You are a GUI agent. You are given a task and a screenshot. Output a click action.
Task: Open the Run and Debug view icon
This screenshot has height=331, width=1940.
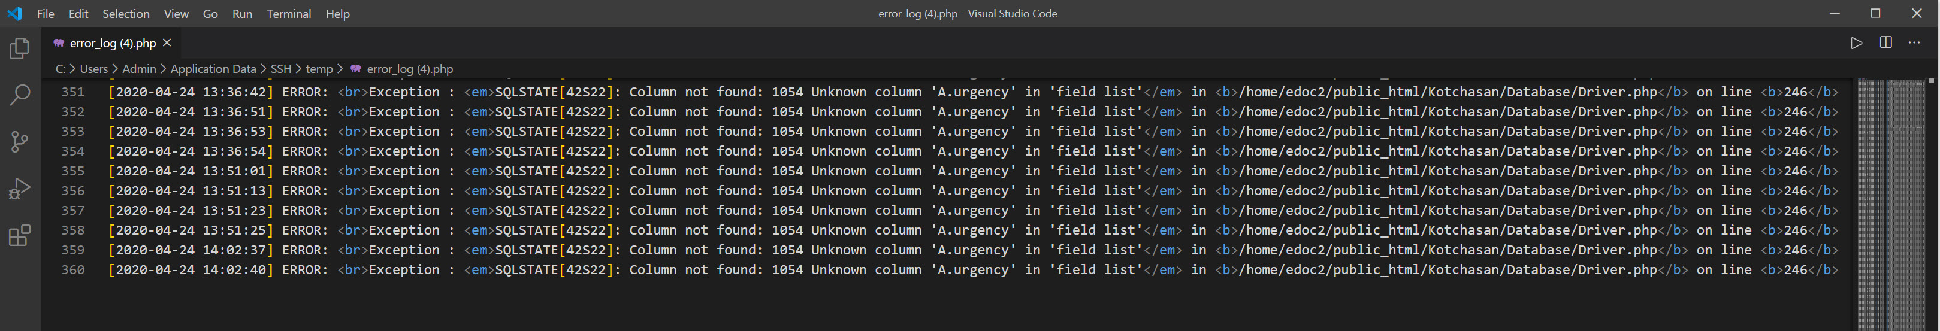point(20,189)
